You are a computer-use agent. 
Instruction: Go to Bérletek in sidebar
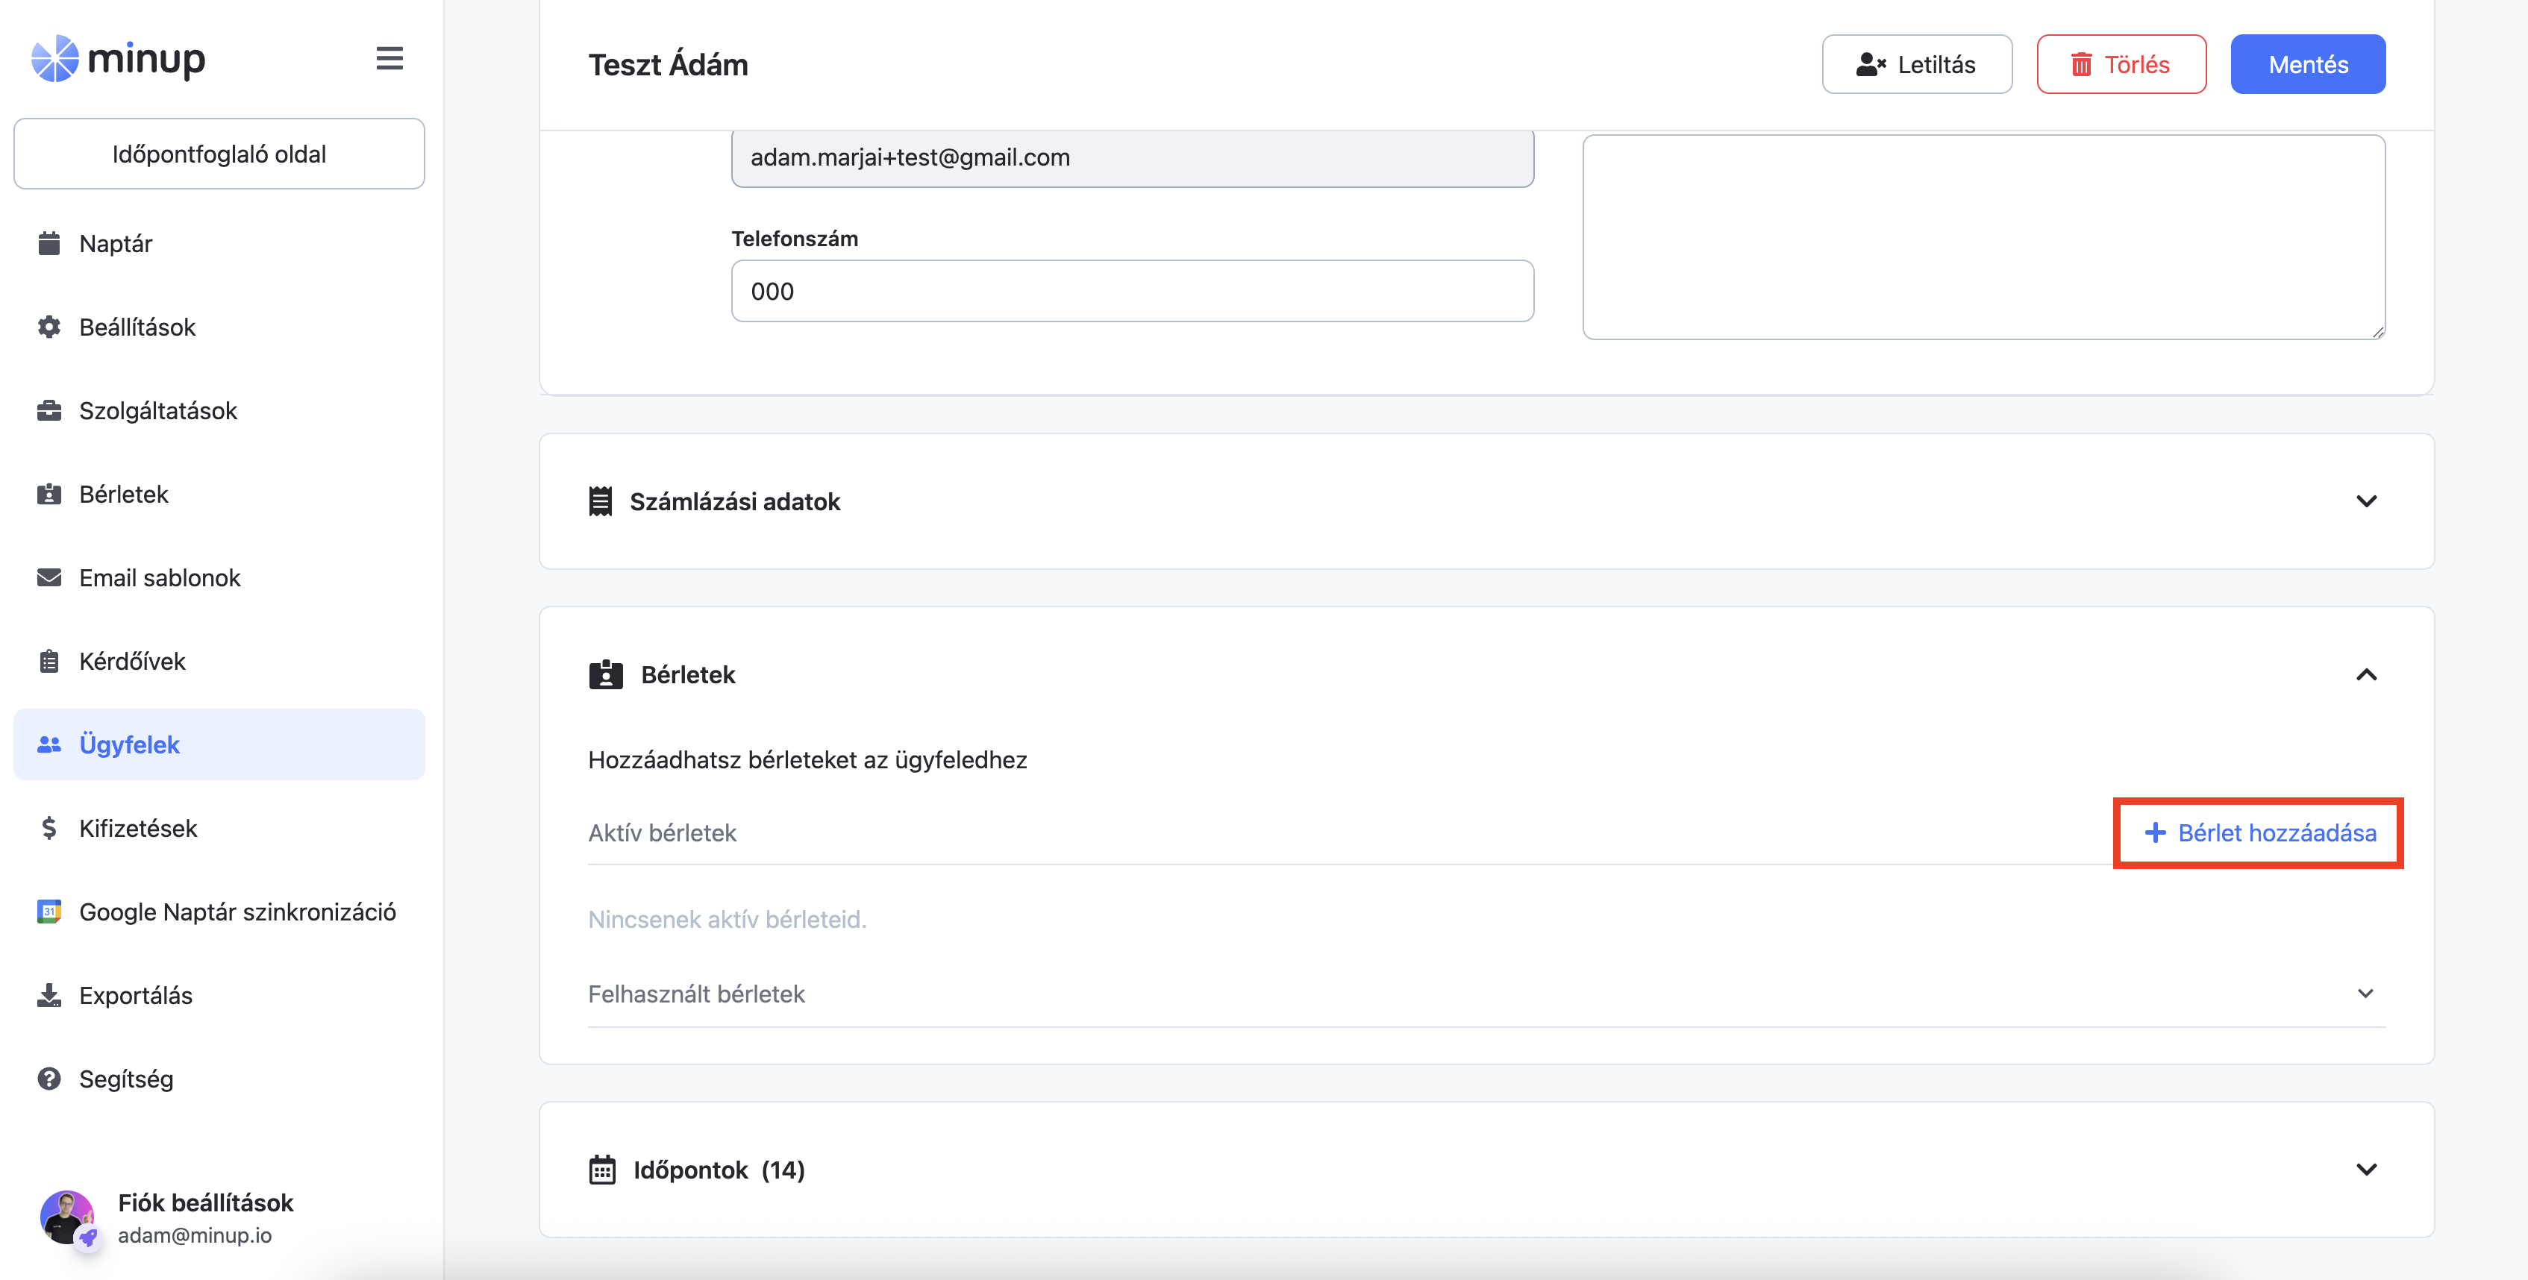124,495
